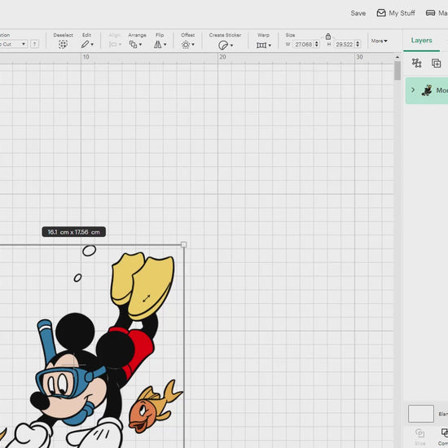448x448 pixels.
Task: Open the Edit pencil tool
Action: point(87,44)
